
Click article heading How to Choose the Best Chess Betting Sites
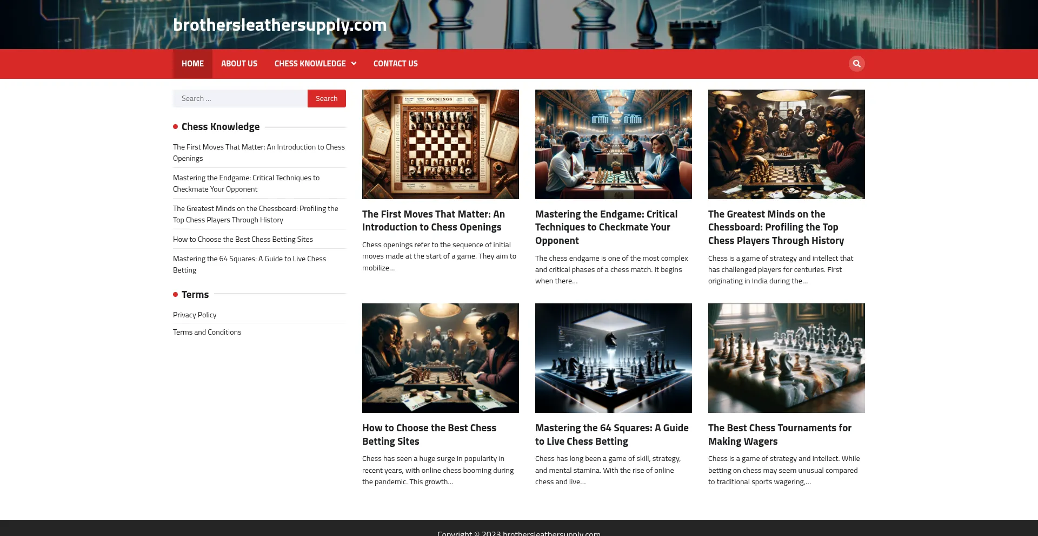click(x=429, y=435)
